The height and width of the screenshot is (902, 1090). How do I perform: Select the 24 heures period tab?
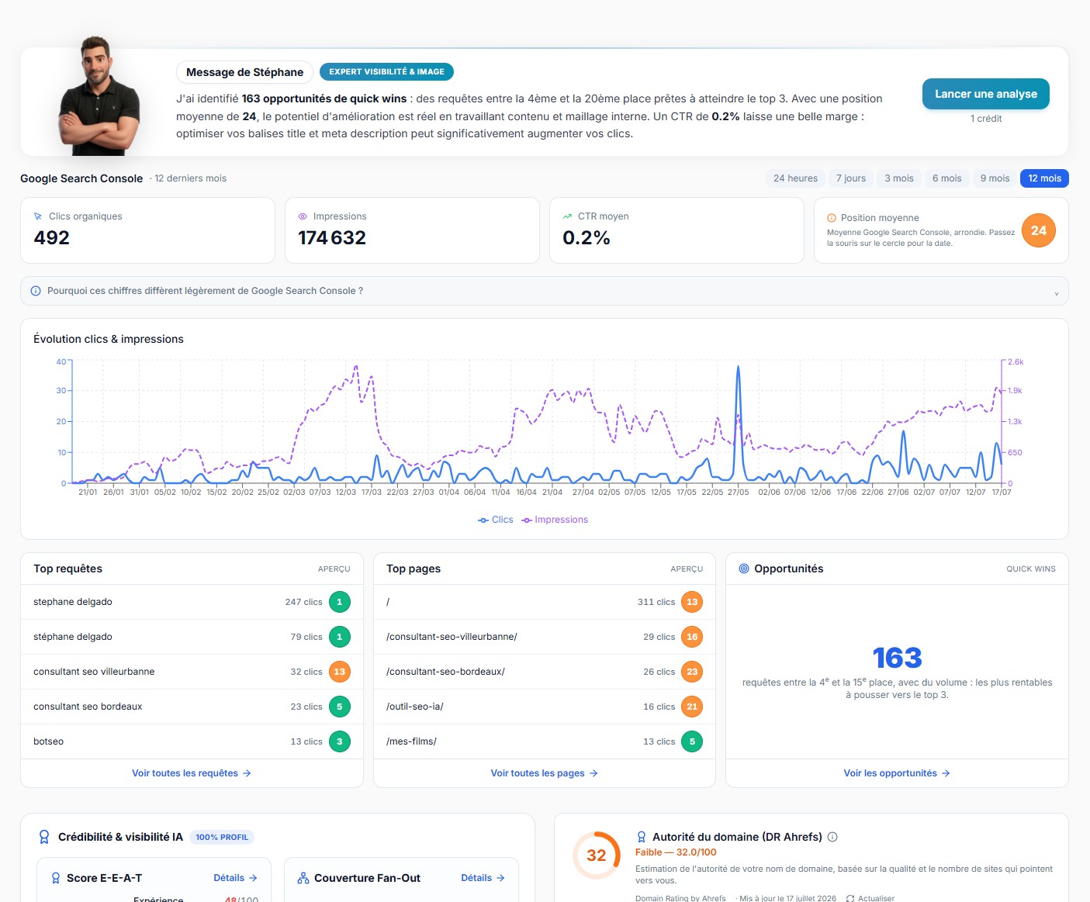(x=795, y=178)
